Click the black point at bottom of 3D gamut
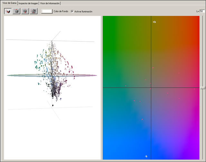The height and width of the screenshot is (162, 206). (x=53, y=105)
